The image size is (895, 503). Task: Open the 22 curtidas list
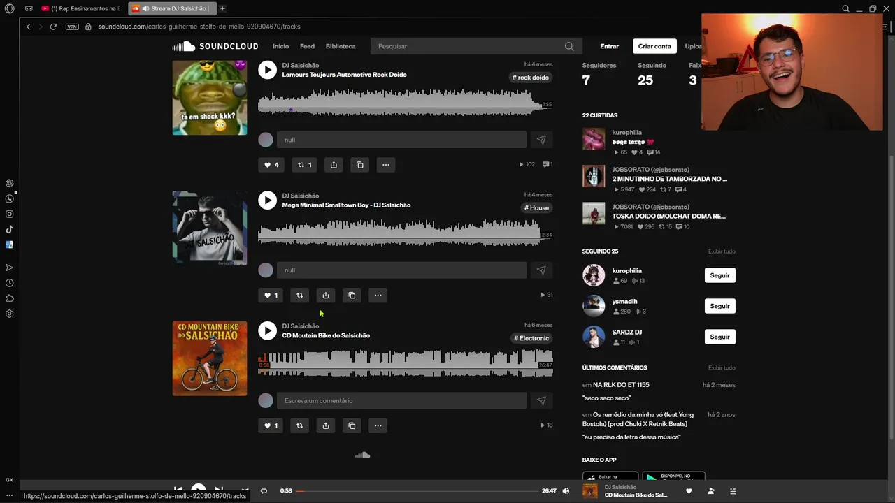[600, 115]
